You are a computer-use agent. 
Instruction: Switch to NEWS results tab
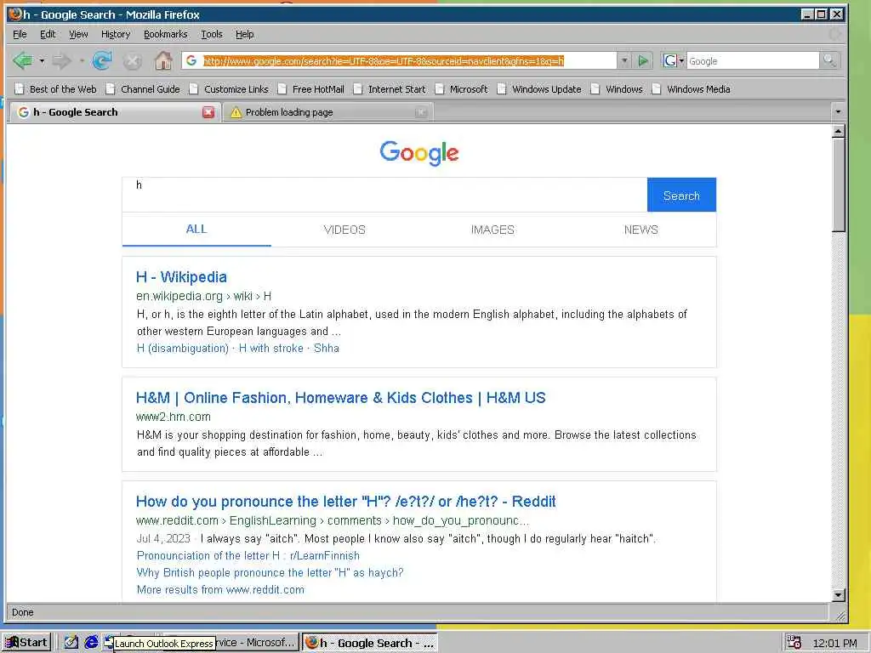pyautogui.click(x=641, y=230)
